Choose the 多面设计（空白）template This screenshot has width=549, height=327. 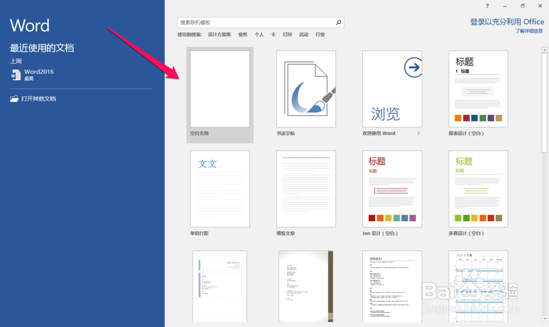pyautogui.click(x=478, y=189)
